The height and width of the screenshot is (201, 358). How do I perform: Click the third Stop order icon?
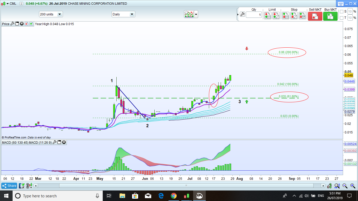tap(302, 16)
